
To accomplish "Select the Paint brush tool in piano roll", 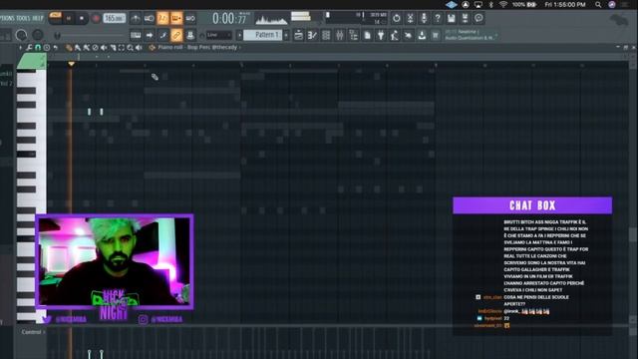I will [78, 48].
